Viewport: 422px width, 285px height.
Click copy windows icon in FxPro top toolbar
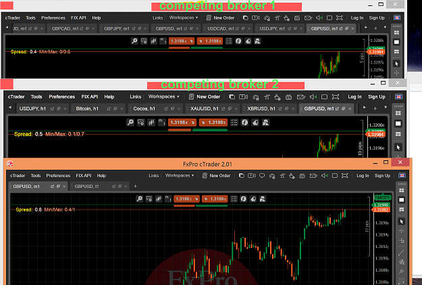click(242, 176)
